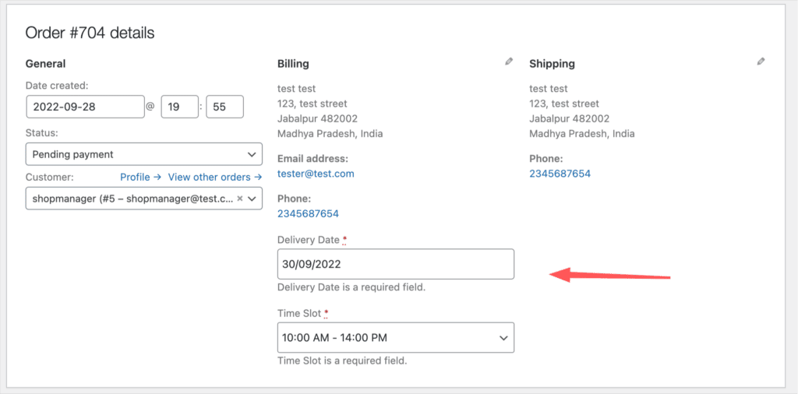The width and height of the screenshot is (798, 394).
Task: Click the Delivery Date input field
Action: tap(395, 264)
